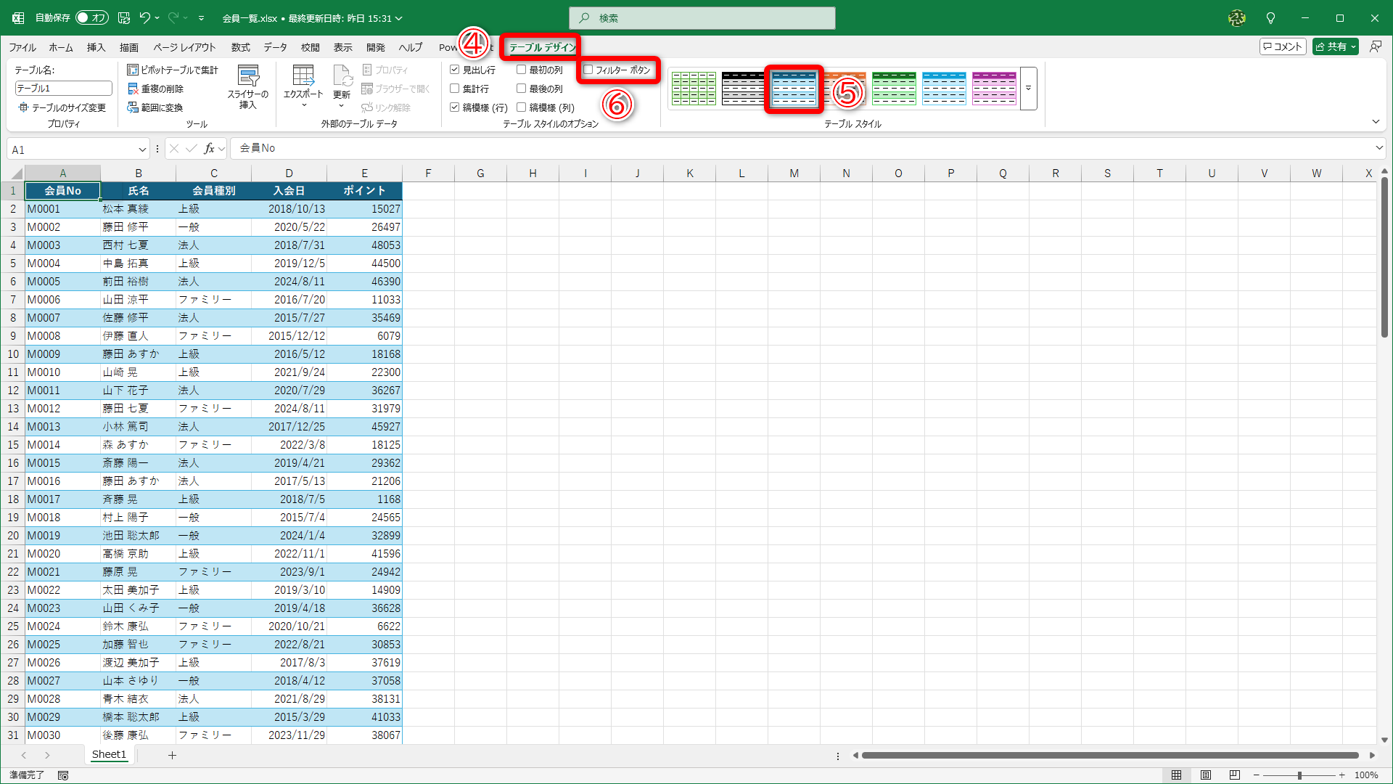This screenshot has width=1393, height=784.
Task: Open the Name Box dropdown
Action: tap(142, 150)
